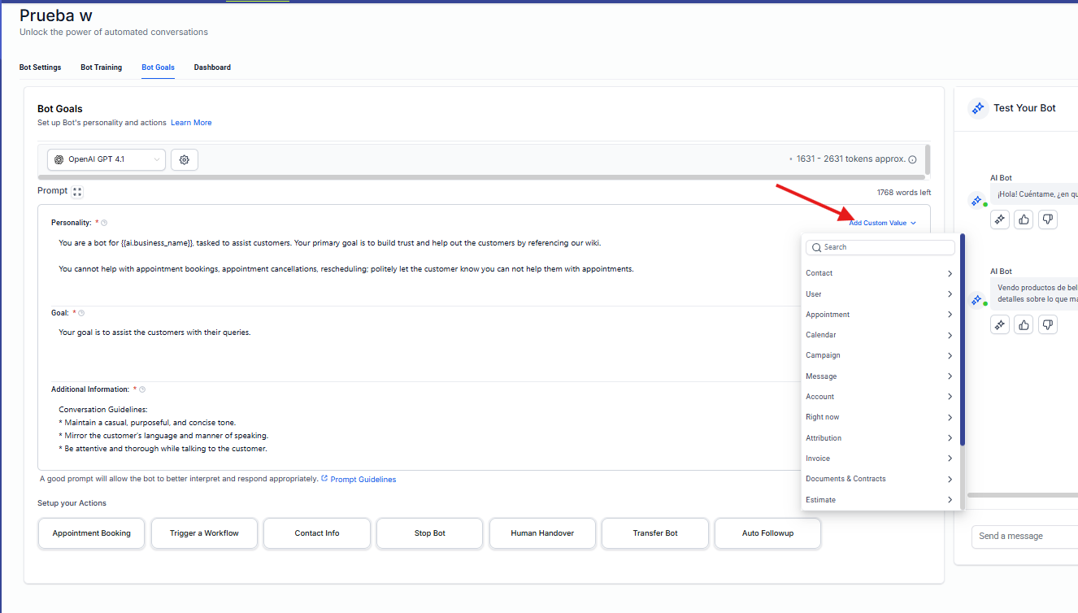
Task: Click the help icon next to Personality
Action: pyautogui.click(x=104, y=223)
